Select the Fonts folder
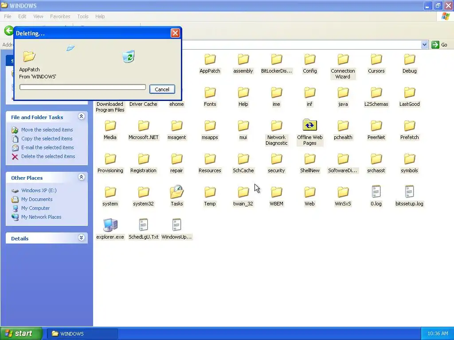 [210, 97]
